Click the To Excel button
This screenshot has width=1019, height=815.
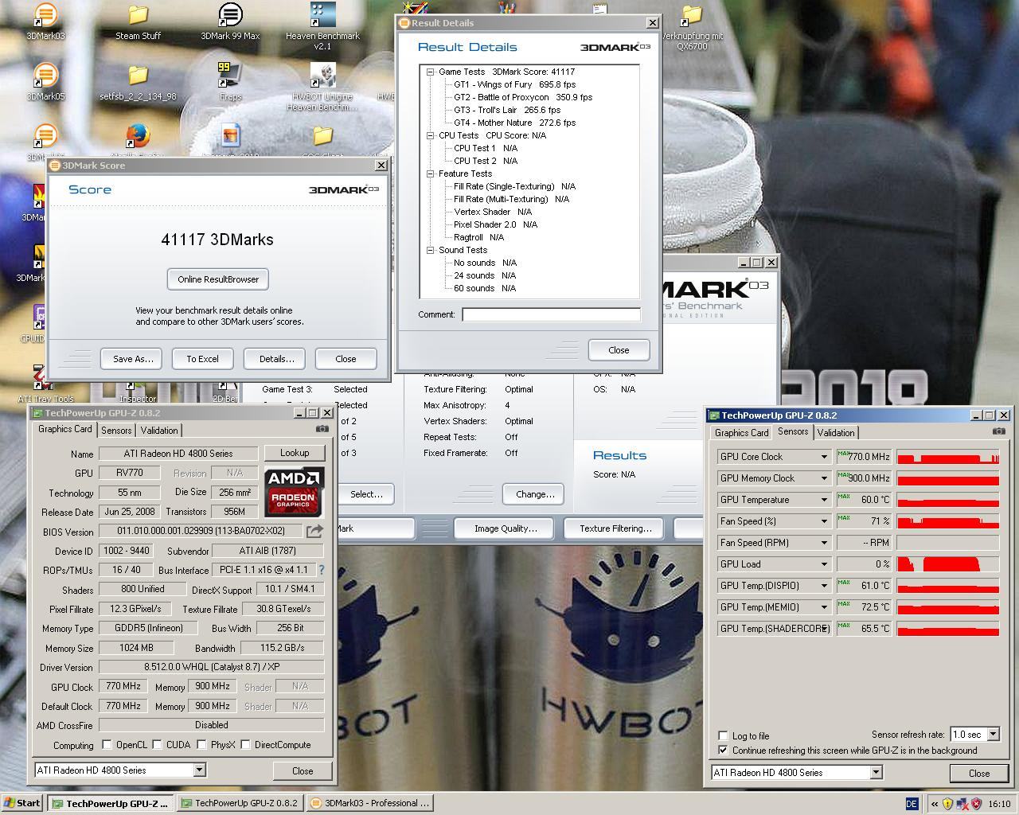point(202,359)
